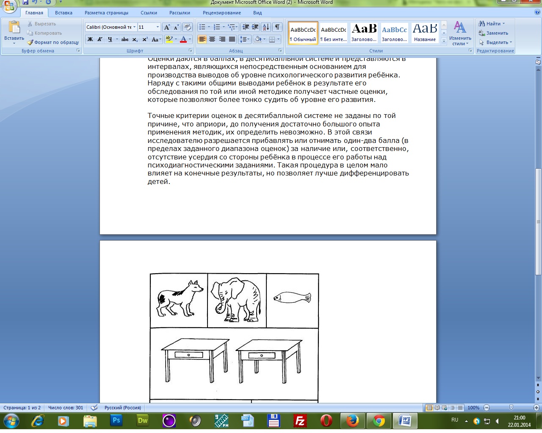
Task: Switch to the Вставка tab
Action: (x=64, y=13)
